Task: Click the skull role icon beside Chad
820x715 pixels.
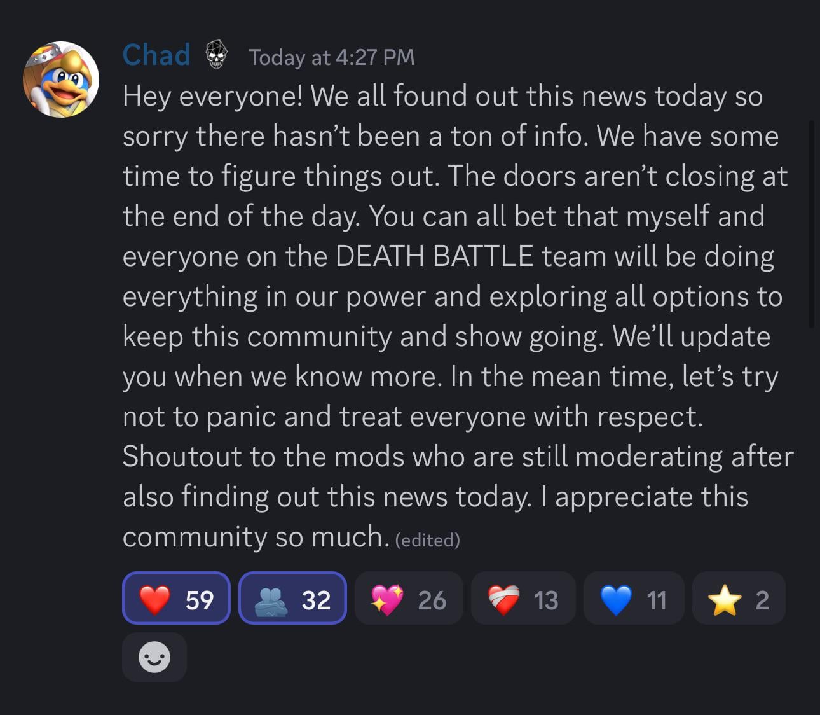Action: coord(217,55)
